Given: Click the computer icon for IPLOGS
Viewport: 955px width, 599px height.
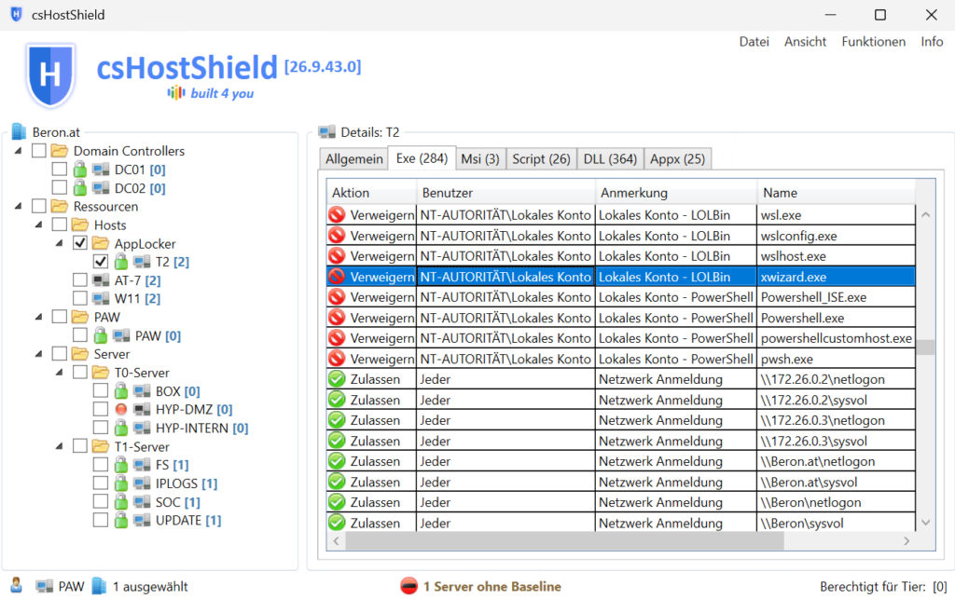Looking at the screenshot, I should pyautogui.click(x=142, y=483).
